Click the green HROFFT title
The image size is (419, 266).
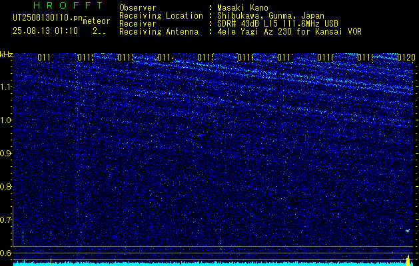point(68,5)
